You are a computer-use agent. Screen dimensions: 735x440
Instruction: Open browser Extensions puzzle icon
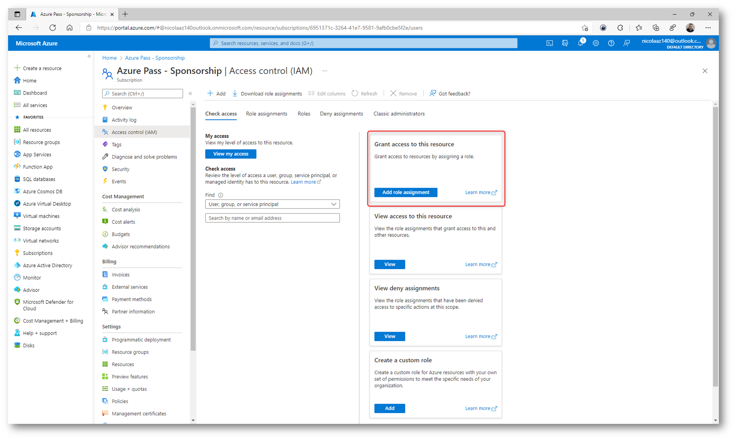click(620, 28)
